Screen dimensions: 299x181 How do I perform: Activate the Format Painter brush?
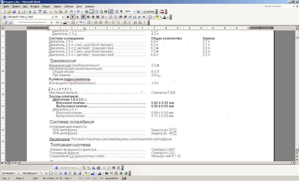click(65, 11)
